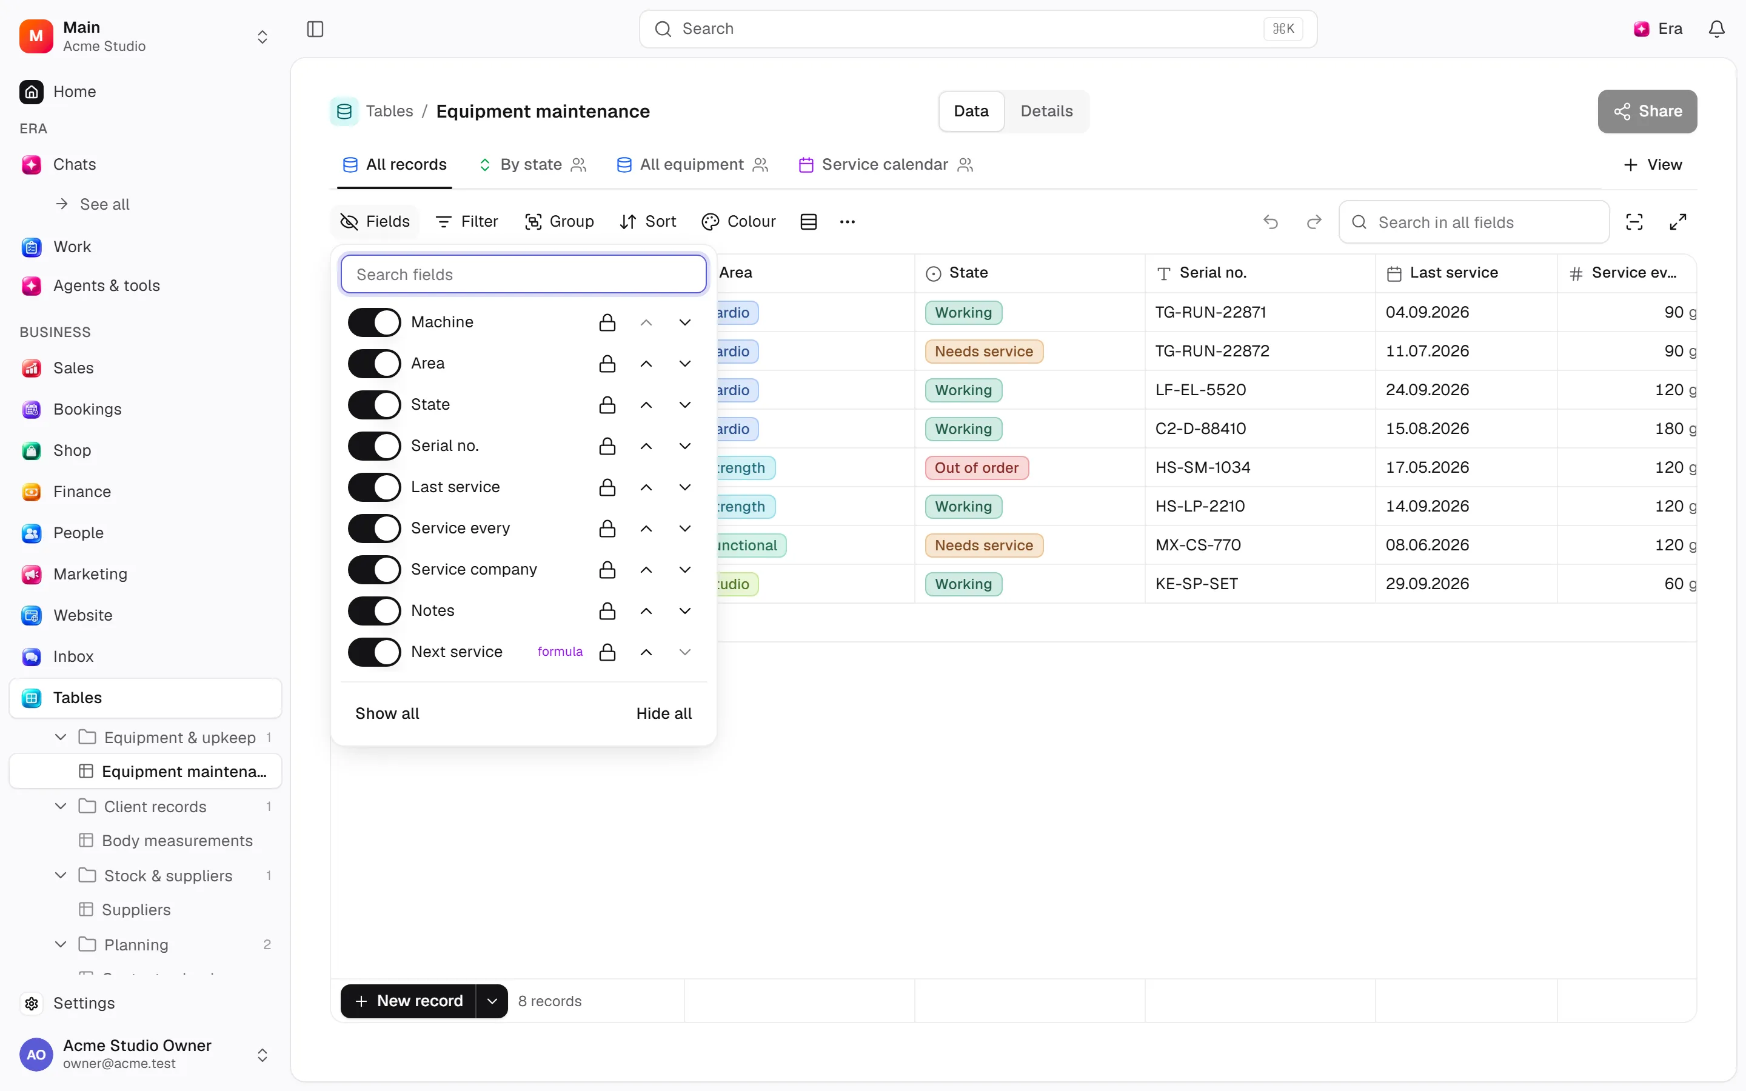
Task: Open the Colour options
Action: tap(739, 221)
